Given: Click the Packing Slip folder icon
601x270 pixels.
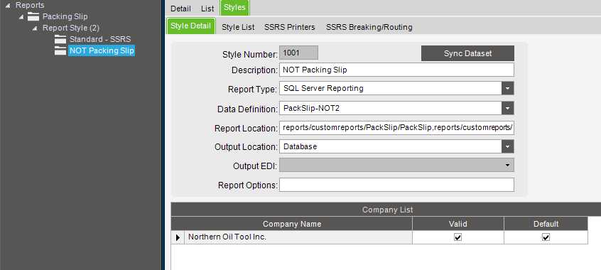Looking at the screenshot, I should click(33, 16).
